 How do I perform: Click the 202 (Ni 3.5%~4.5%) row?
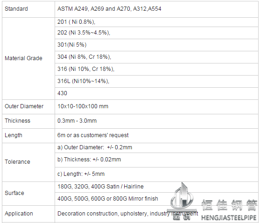click(156, 33)
